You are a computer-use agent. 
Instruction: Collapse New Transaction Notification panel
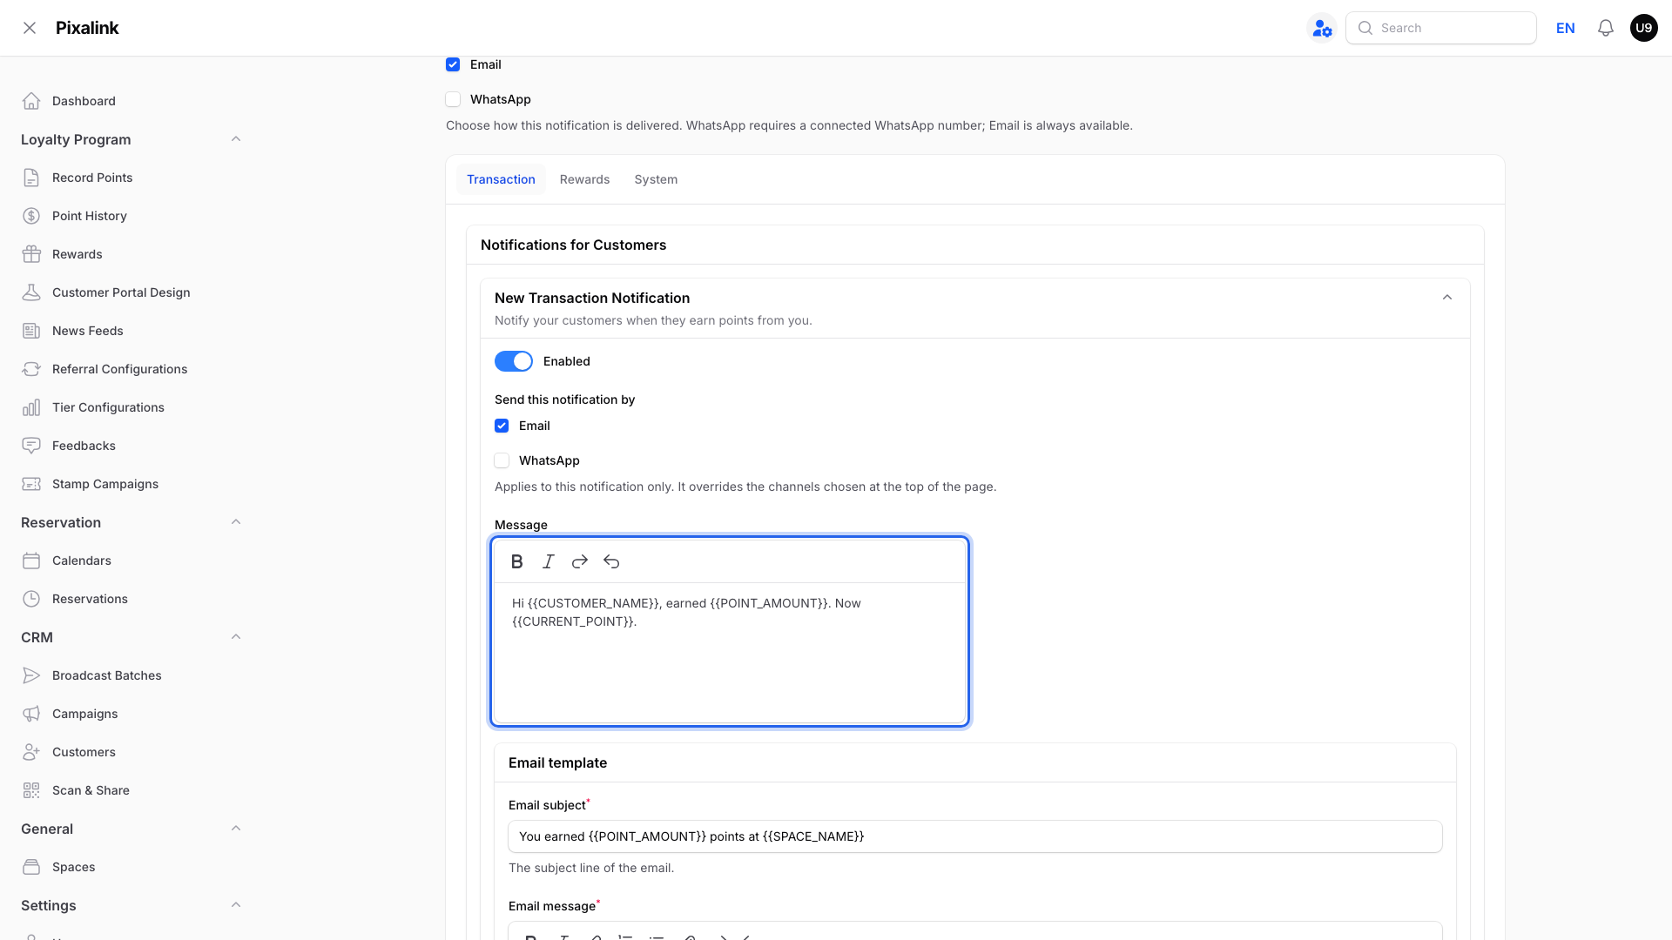click(x=1447, y=298)
